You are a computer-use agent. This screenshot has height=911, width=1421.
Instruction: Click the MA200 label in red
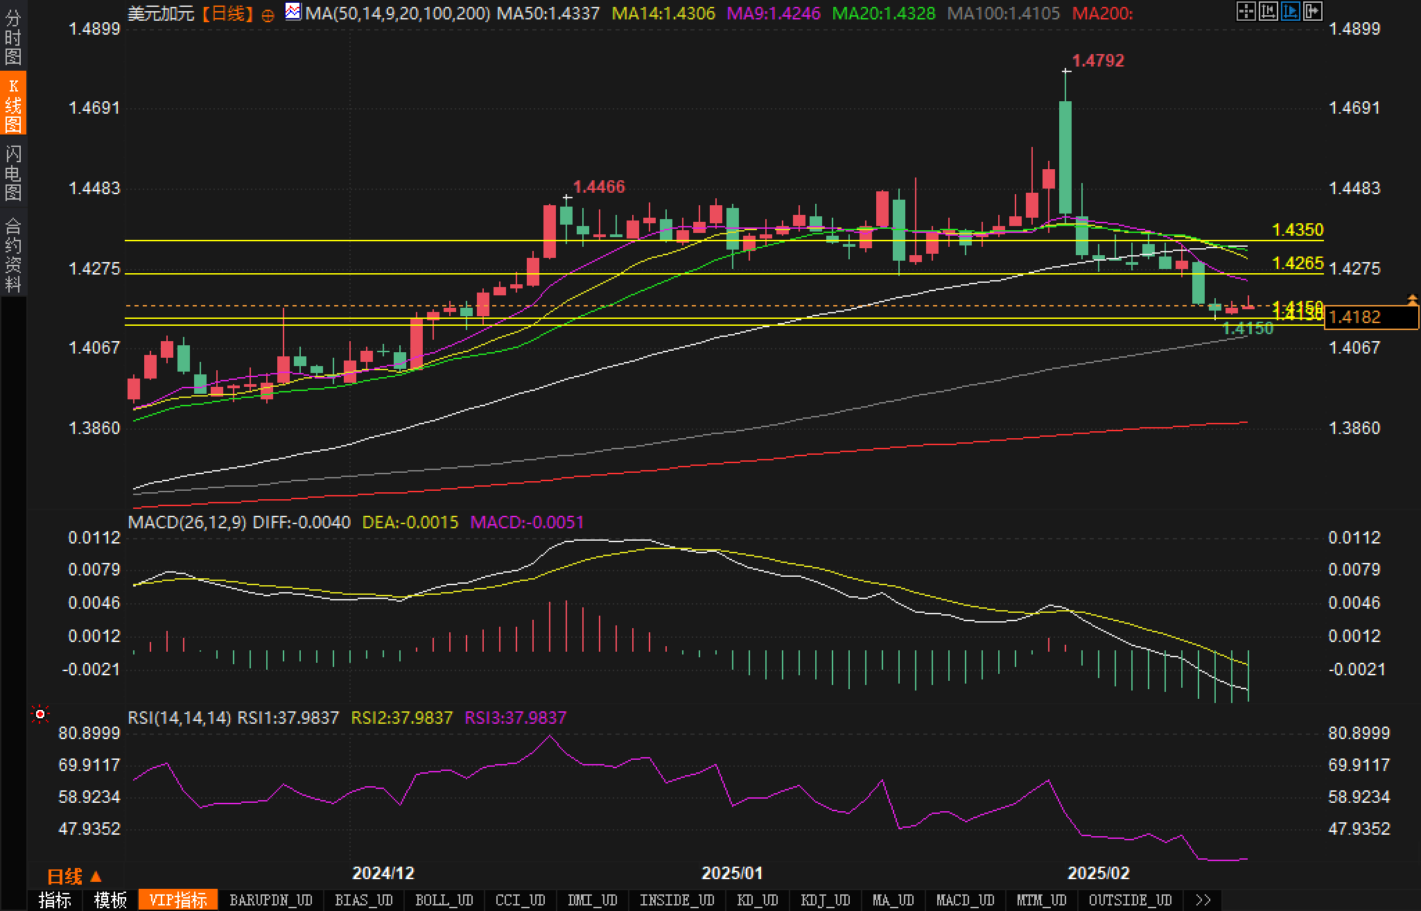point(1102,13)
